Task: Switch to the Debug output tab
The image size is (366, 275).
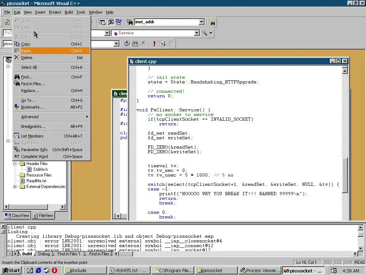Action: tap(44, 254)
